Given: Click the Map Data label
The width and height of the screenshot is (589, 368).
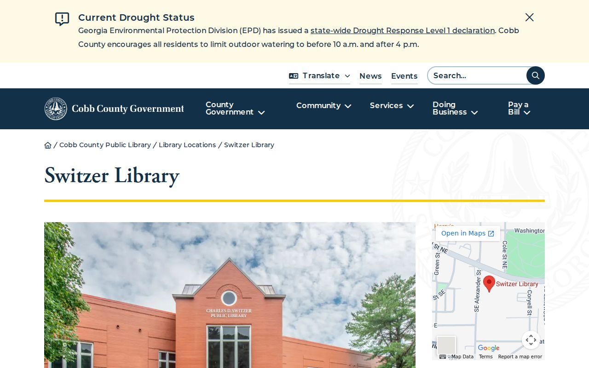Looking at the screenshot, I should click(x=462, y=356).
